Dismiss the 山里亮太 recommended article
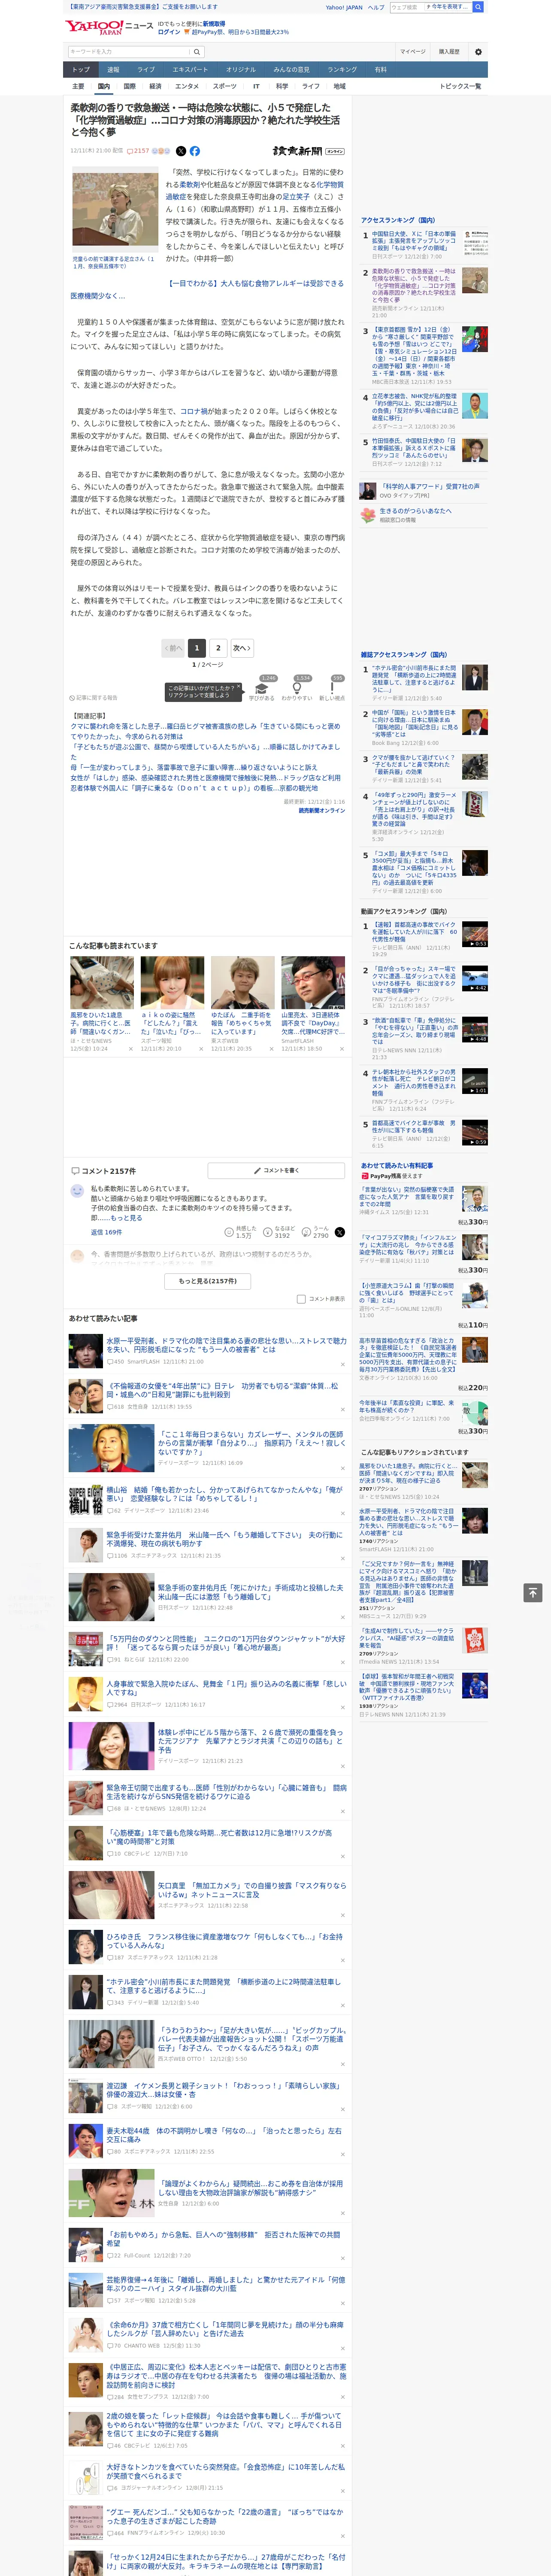 [x=342, y=1049]
